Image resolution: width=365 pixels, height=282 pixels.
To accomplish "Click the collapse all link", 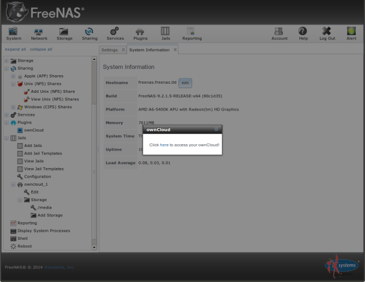I will [41, 50].
